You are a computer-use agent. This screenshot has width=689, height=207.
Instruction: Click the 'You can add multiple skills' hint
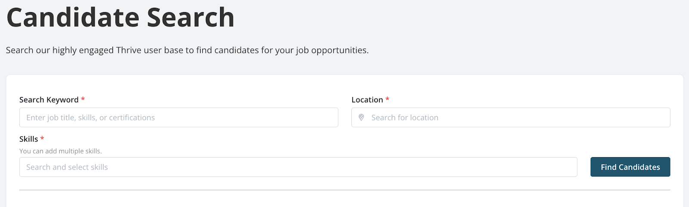(60, 151)
